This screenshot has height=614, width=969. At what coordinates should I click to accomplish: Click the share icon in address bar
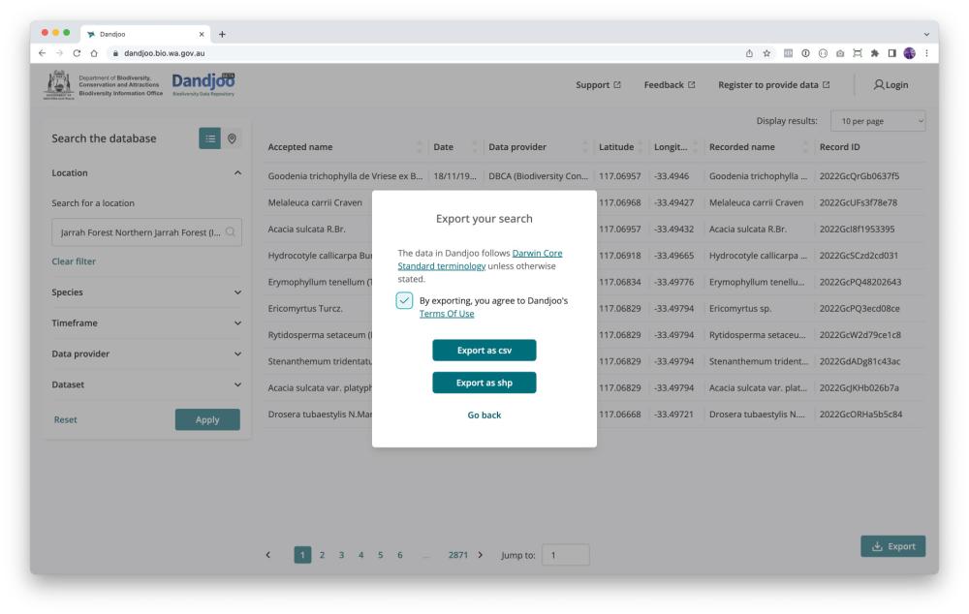(749, 53)
